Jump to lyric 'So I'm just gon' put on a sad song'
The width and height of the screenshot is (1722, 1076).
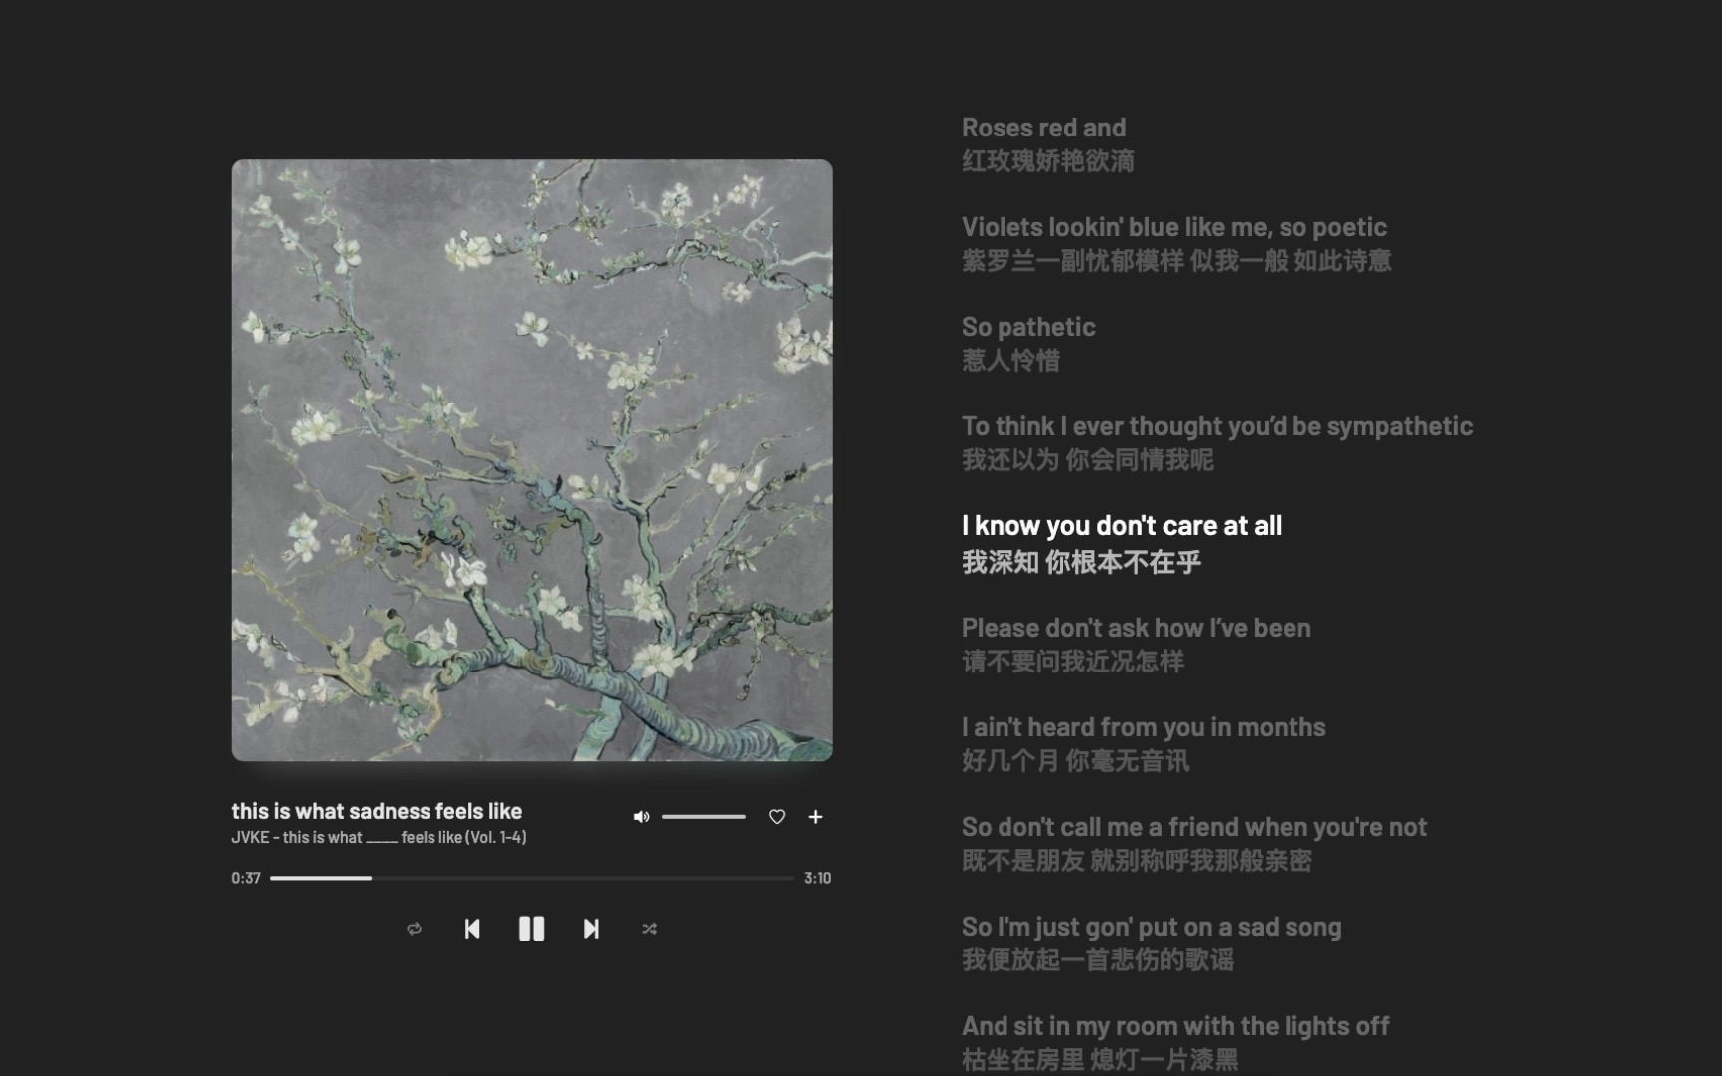(1151, 927)
